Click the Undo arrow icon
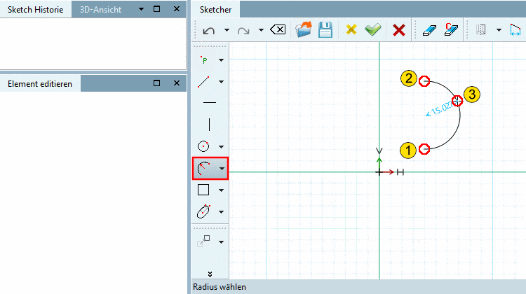The image size is (526, 294). 209,31
